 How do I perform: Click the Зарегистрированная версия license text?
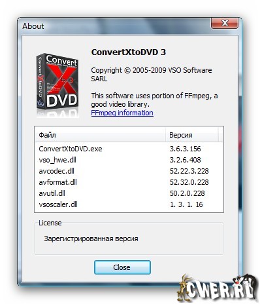click(x=91, y=238)
